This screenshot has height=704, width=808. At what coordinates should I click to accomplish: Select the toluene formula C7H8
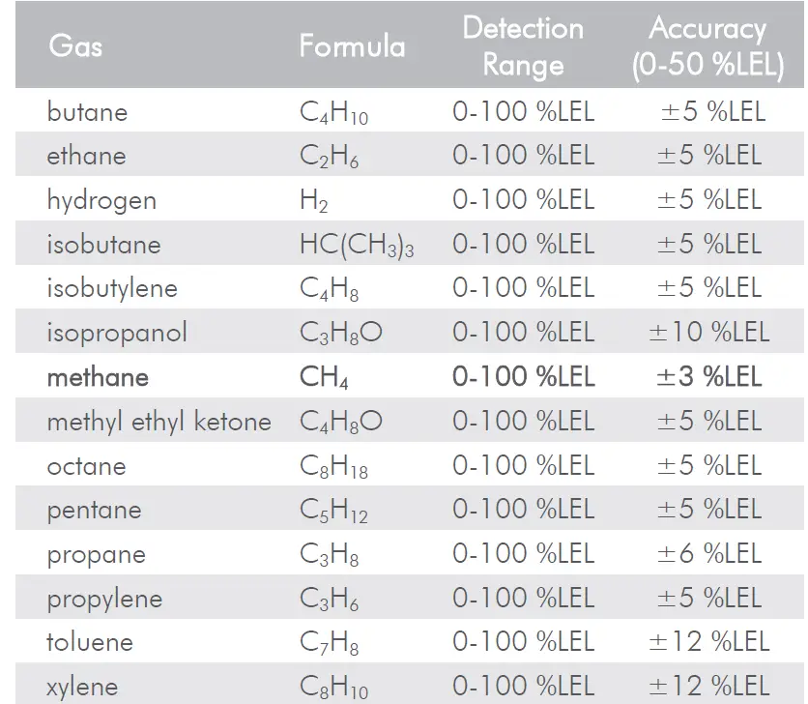(x=329, y=643)
